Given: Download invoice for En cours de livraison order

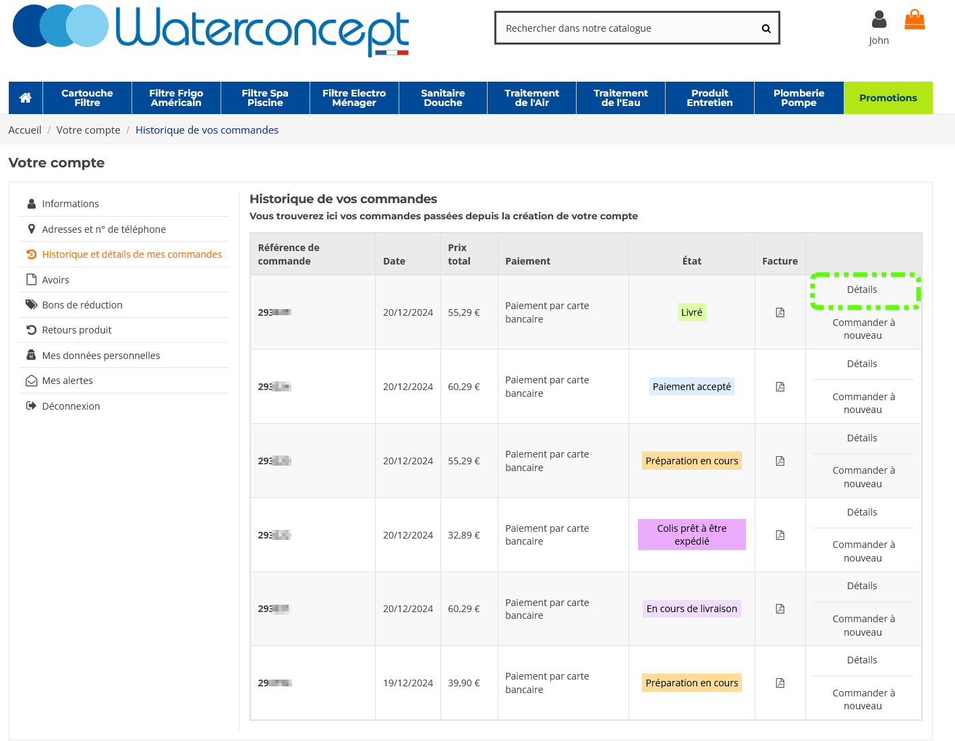Looking at the screenshot, I should pyautogui.click(x=780, y=609).
